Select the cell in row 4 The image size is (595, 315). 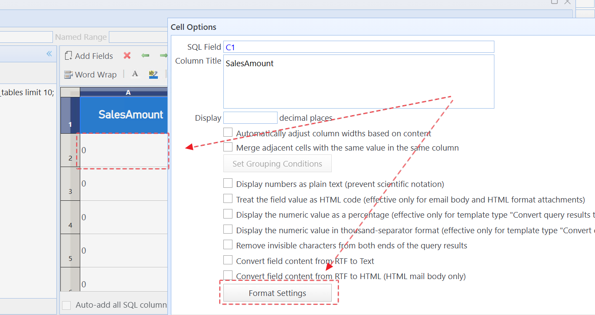pos(124,217)
